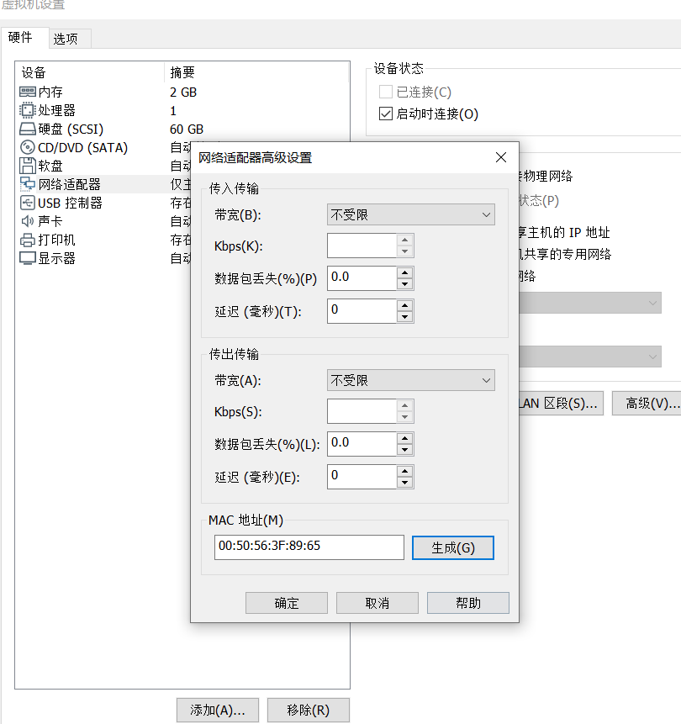Increase outgoing latency (E) with up arrow
681x724 pixels.
(405, 471)
